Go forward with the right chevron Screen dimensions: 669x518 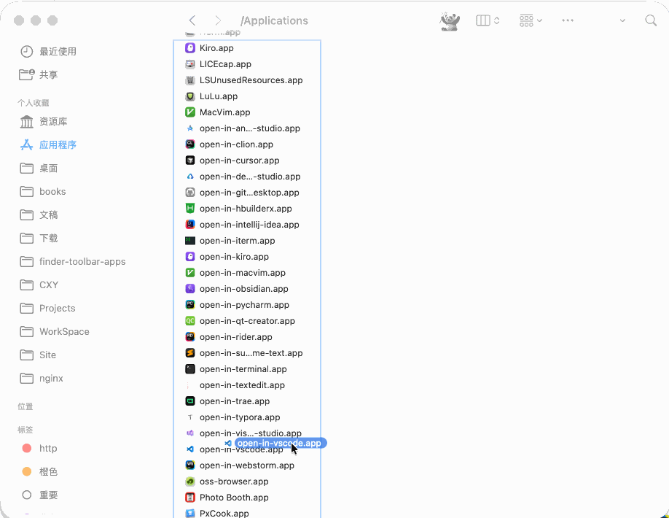click(218, 20)
